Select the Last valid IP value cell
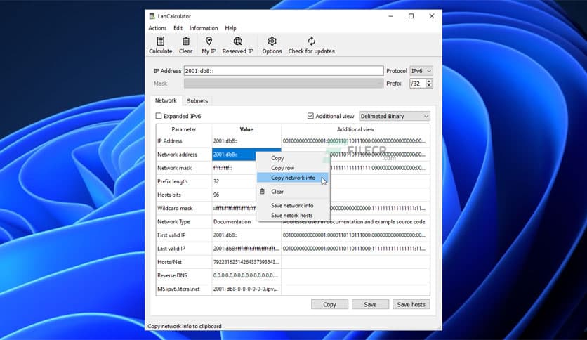Image resolution: width=587 pixels, height=340 pixels. [246, 249]
